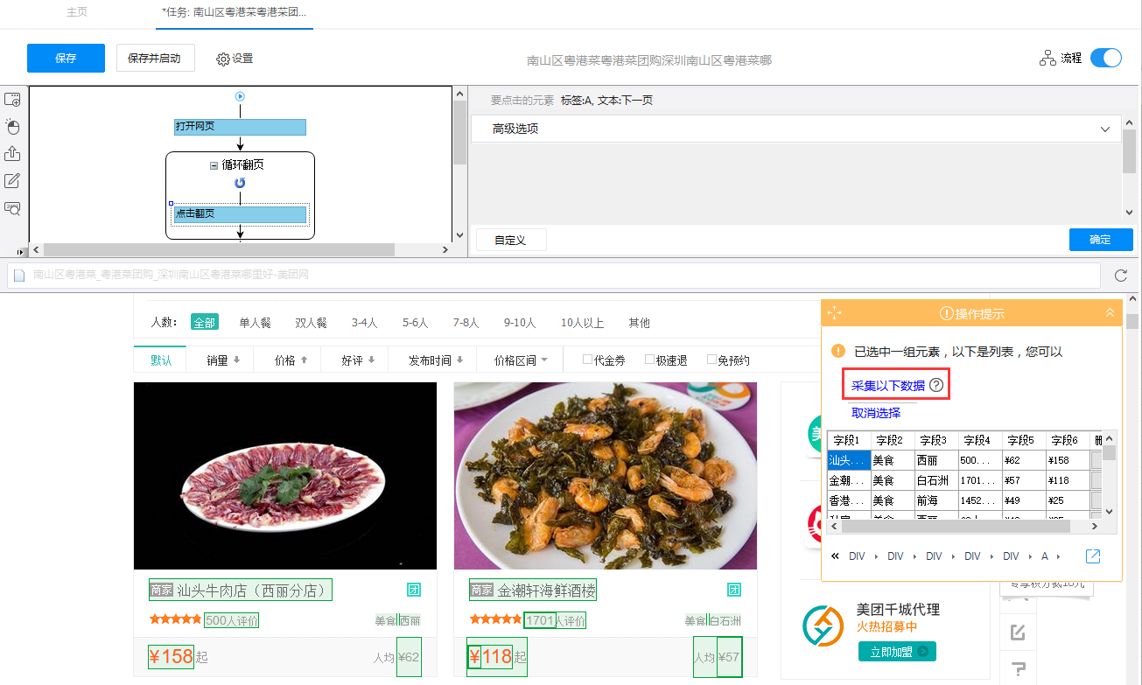1142x685 pixels.
Task: Click the pop-out icon at breadcrumb end
Action: click(x=1093, y=556)
